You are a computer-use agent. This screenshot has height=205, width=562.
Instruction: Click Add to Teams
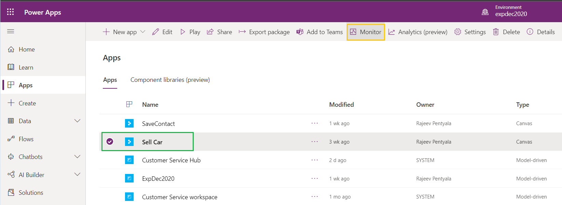319,32
